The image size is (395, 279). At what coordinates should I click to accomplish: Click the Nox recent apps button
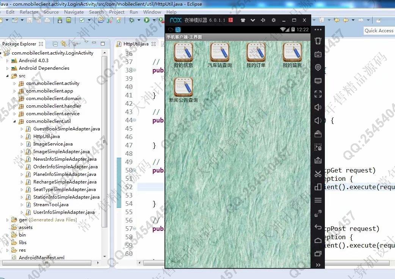click(318, 253)
